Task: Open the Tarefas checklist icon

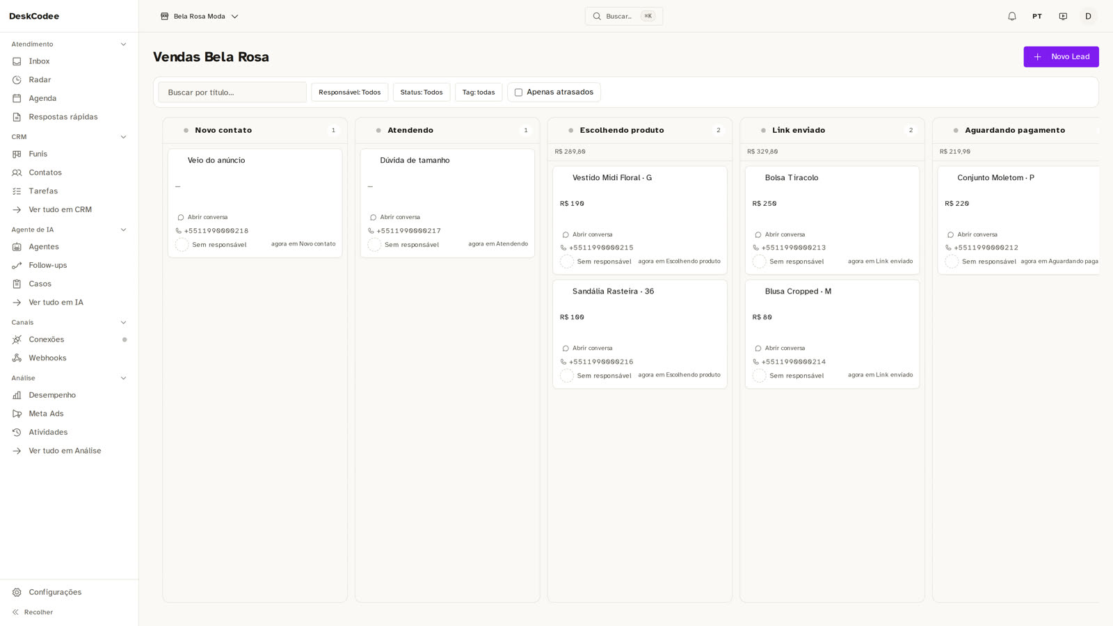Action: (x=17, y=191)
